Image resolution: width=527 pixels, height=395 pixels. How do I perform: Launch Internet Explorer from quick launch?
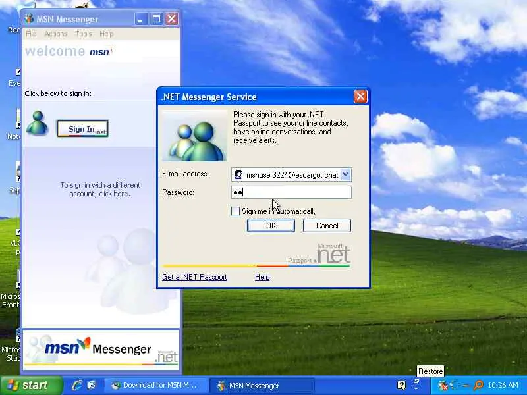point(77,385)
